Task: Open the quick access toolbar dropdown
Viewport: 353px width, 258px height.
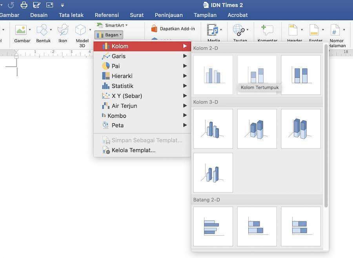Action: [62, 5]
